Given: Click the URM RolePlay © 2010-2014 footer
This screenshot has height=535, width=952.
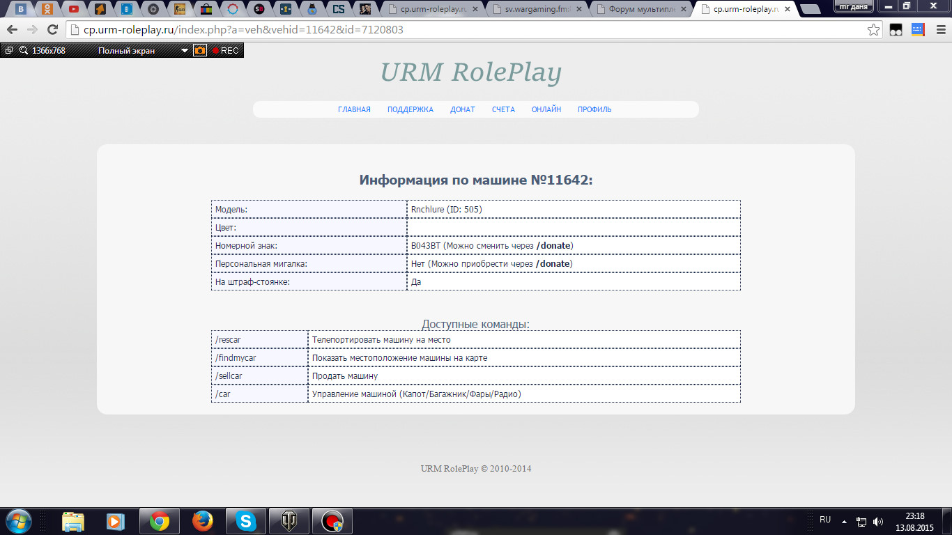Looking at the screenshot, I should (476, 469).
